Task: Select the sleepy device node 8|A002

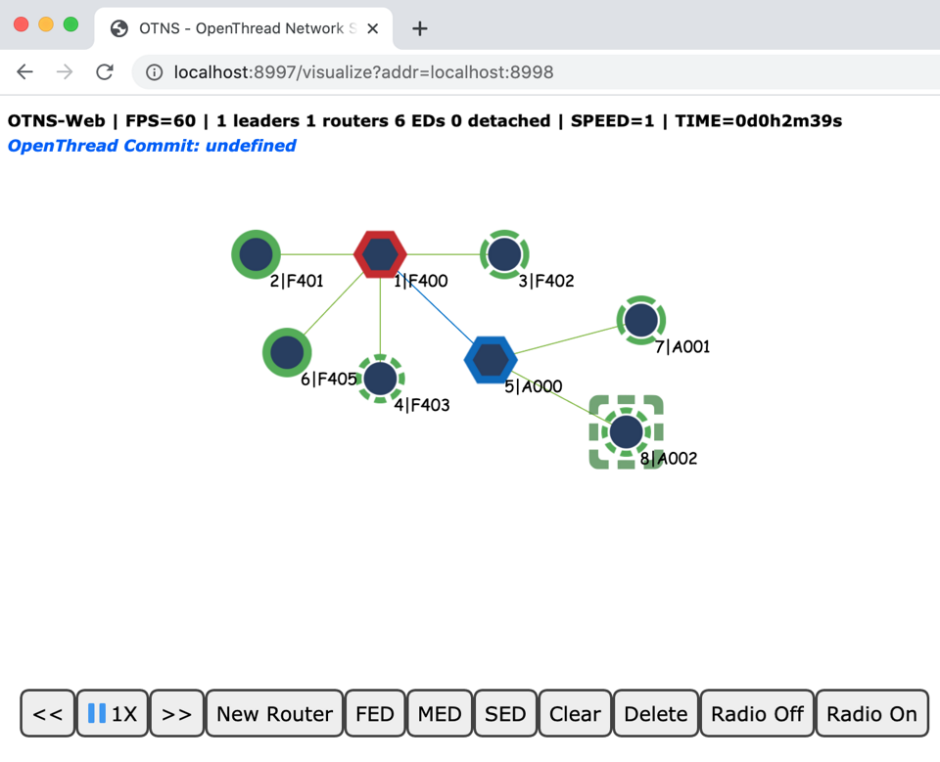Action: coord(625,430)
